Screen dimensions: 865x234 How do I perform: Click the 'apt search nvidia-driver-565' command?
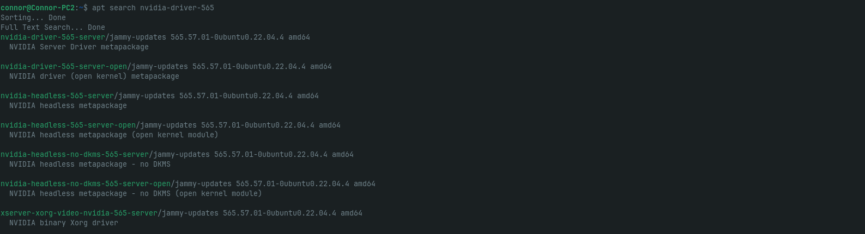[153, 8]
